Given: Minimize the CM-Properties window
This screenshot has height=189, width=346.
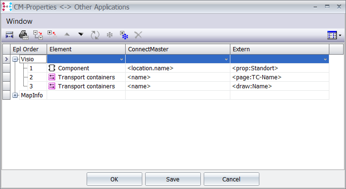Looking at the screenshot, I should (316, 7).
